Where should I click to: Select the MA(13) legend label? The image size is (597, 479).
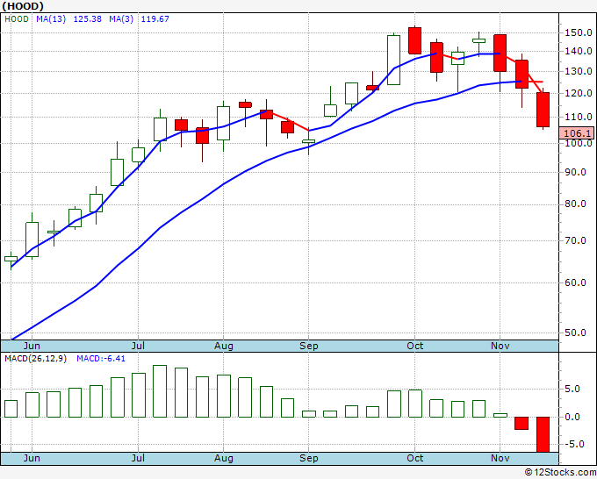tap(51, 19)
